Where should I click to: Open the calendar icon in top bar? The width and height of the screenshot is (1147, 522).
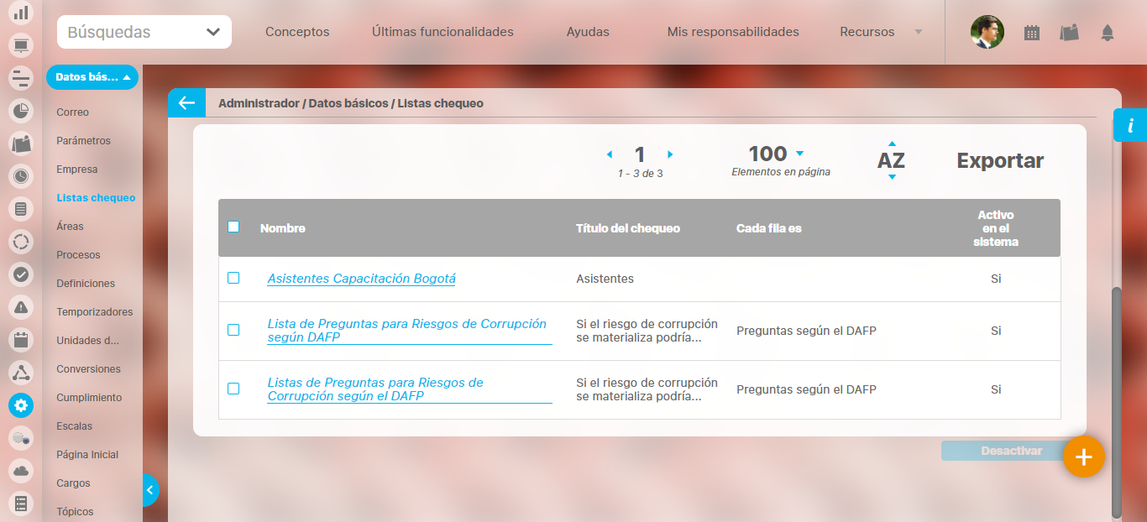pos(1032,33)
